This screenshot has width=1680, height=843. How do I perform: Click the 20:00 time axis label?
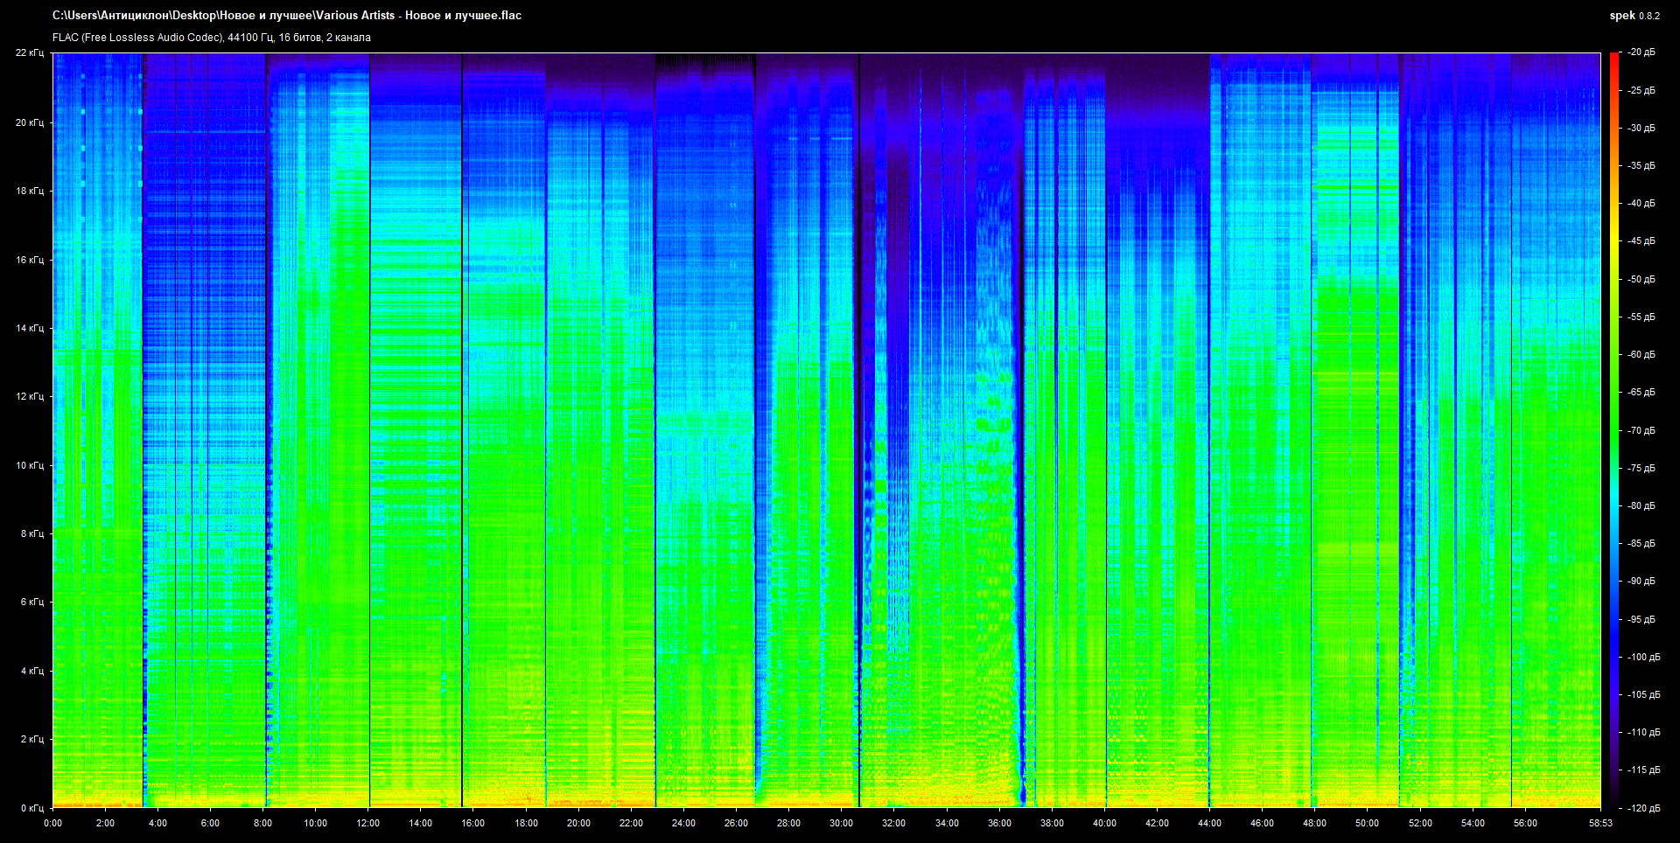[578, 823]
